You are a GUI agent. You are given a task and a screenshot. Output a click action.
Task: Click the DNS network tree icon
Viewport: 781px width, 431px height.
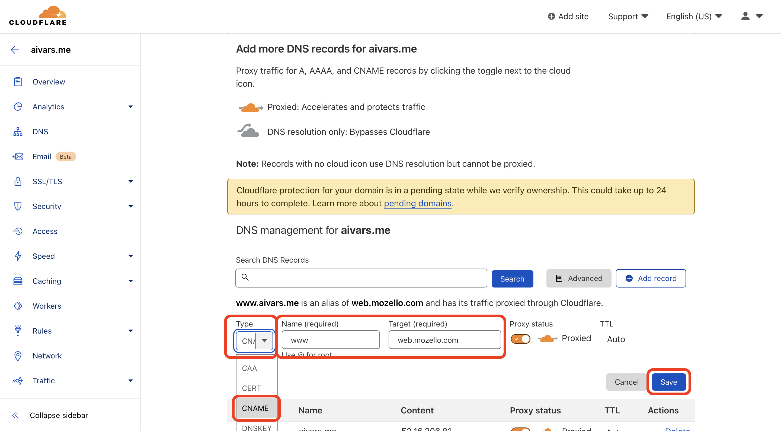coord(18,132)
